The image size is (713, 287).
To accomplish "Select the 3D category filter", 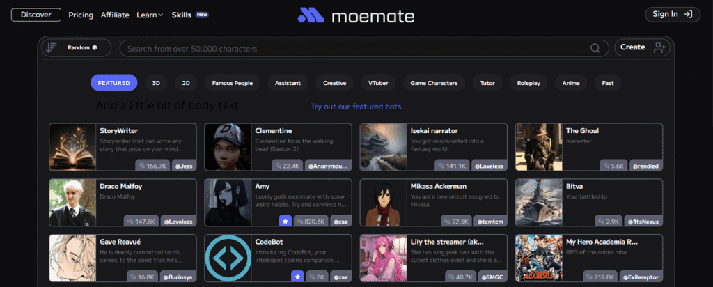I will pyautogui.click(x=156, y=83).
